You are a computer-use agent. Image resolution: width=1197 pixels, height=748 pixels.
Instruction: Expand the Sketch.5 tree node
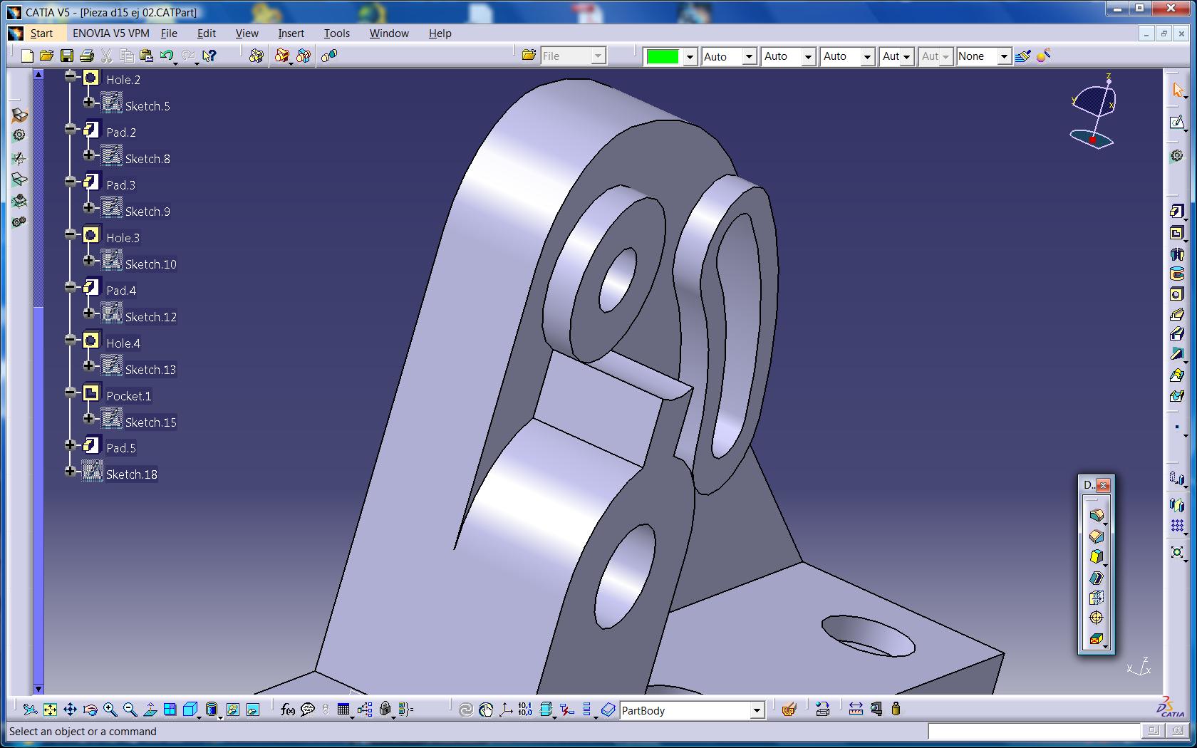click(x=88, y=103)
